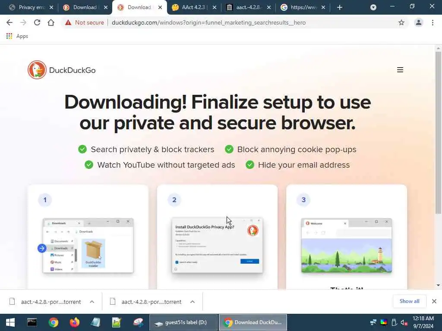This screenshot has width=442, height=331.
Task: Click the step 3 Welcome browser illustration
Action: (x=347, y=245)
